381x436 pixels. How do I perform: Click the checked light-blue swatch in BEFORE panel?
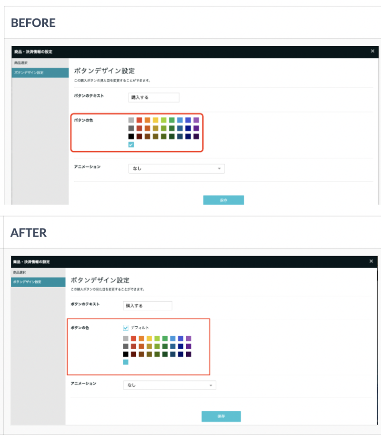(131, 145)
